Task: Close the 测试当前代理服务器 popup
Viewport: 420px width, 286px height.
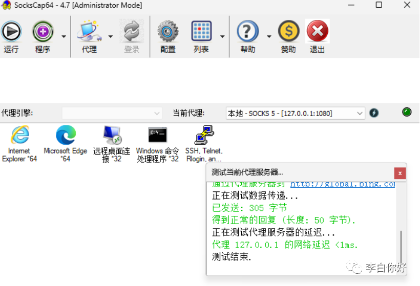Action: [400, 173]
